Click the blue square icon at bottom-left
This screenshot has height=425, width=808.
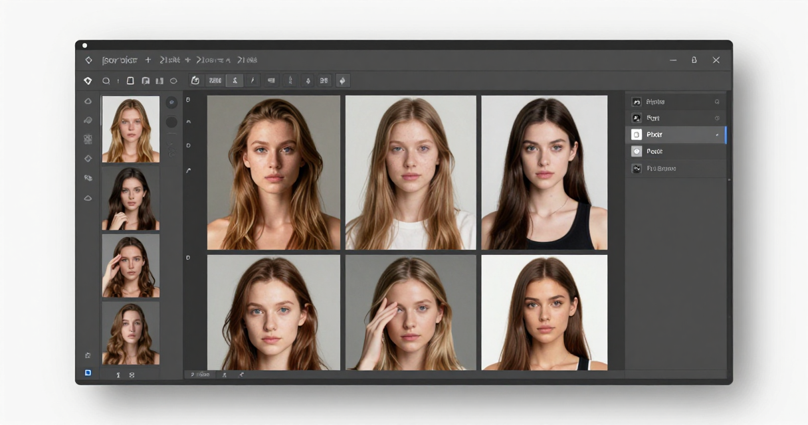88,373
